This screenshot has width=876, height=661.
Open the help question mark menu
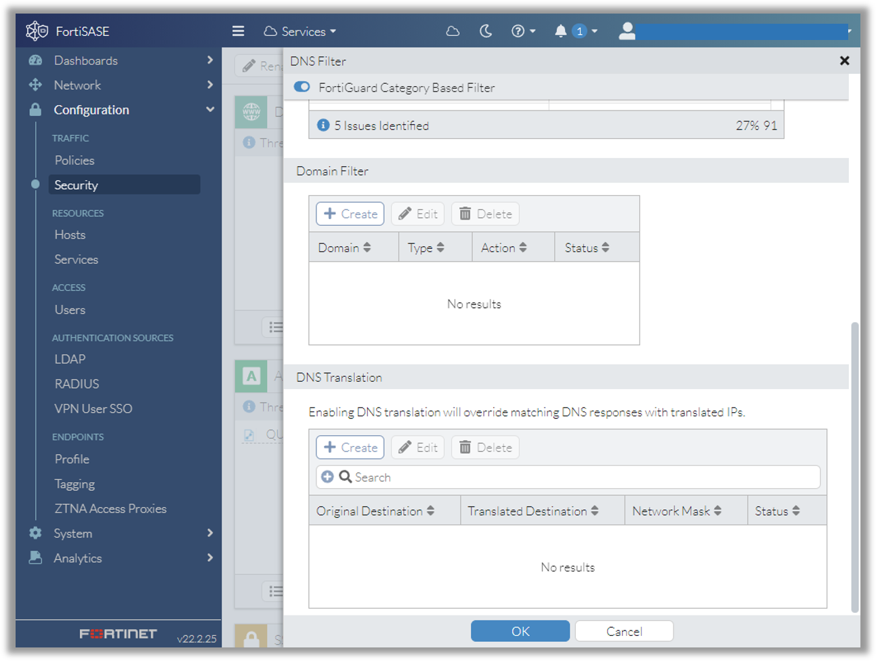point(522,31)
